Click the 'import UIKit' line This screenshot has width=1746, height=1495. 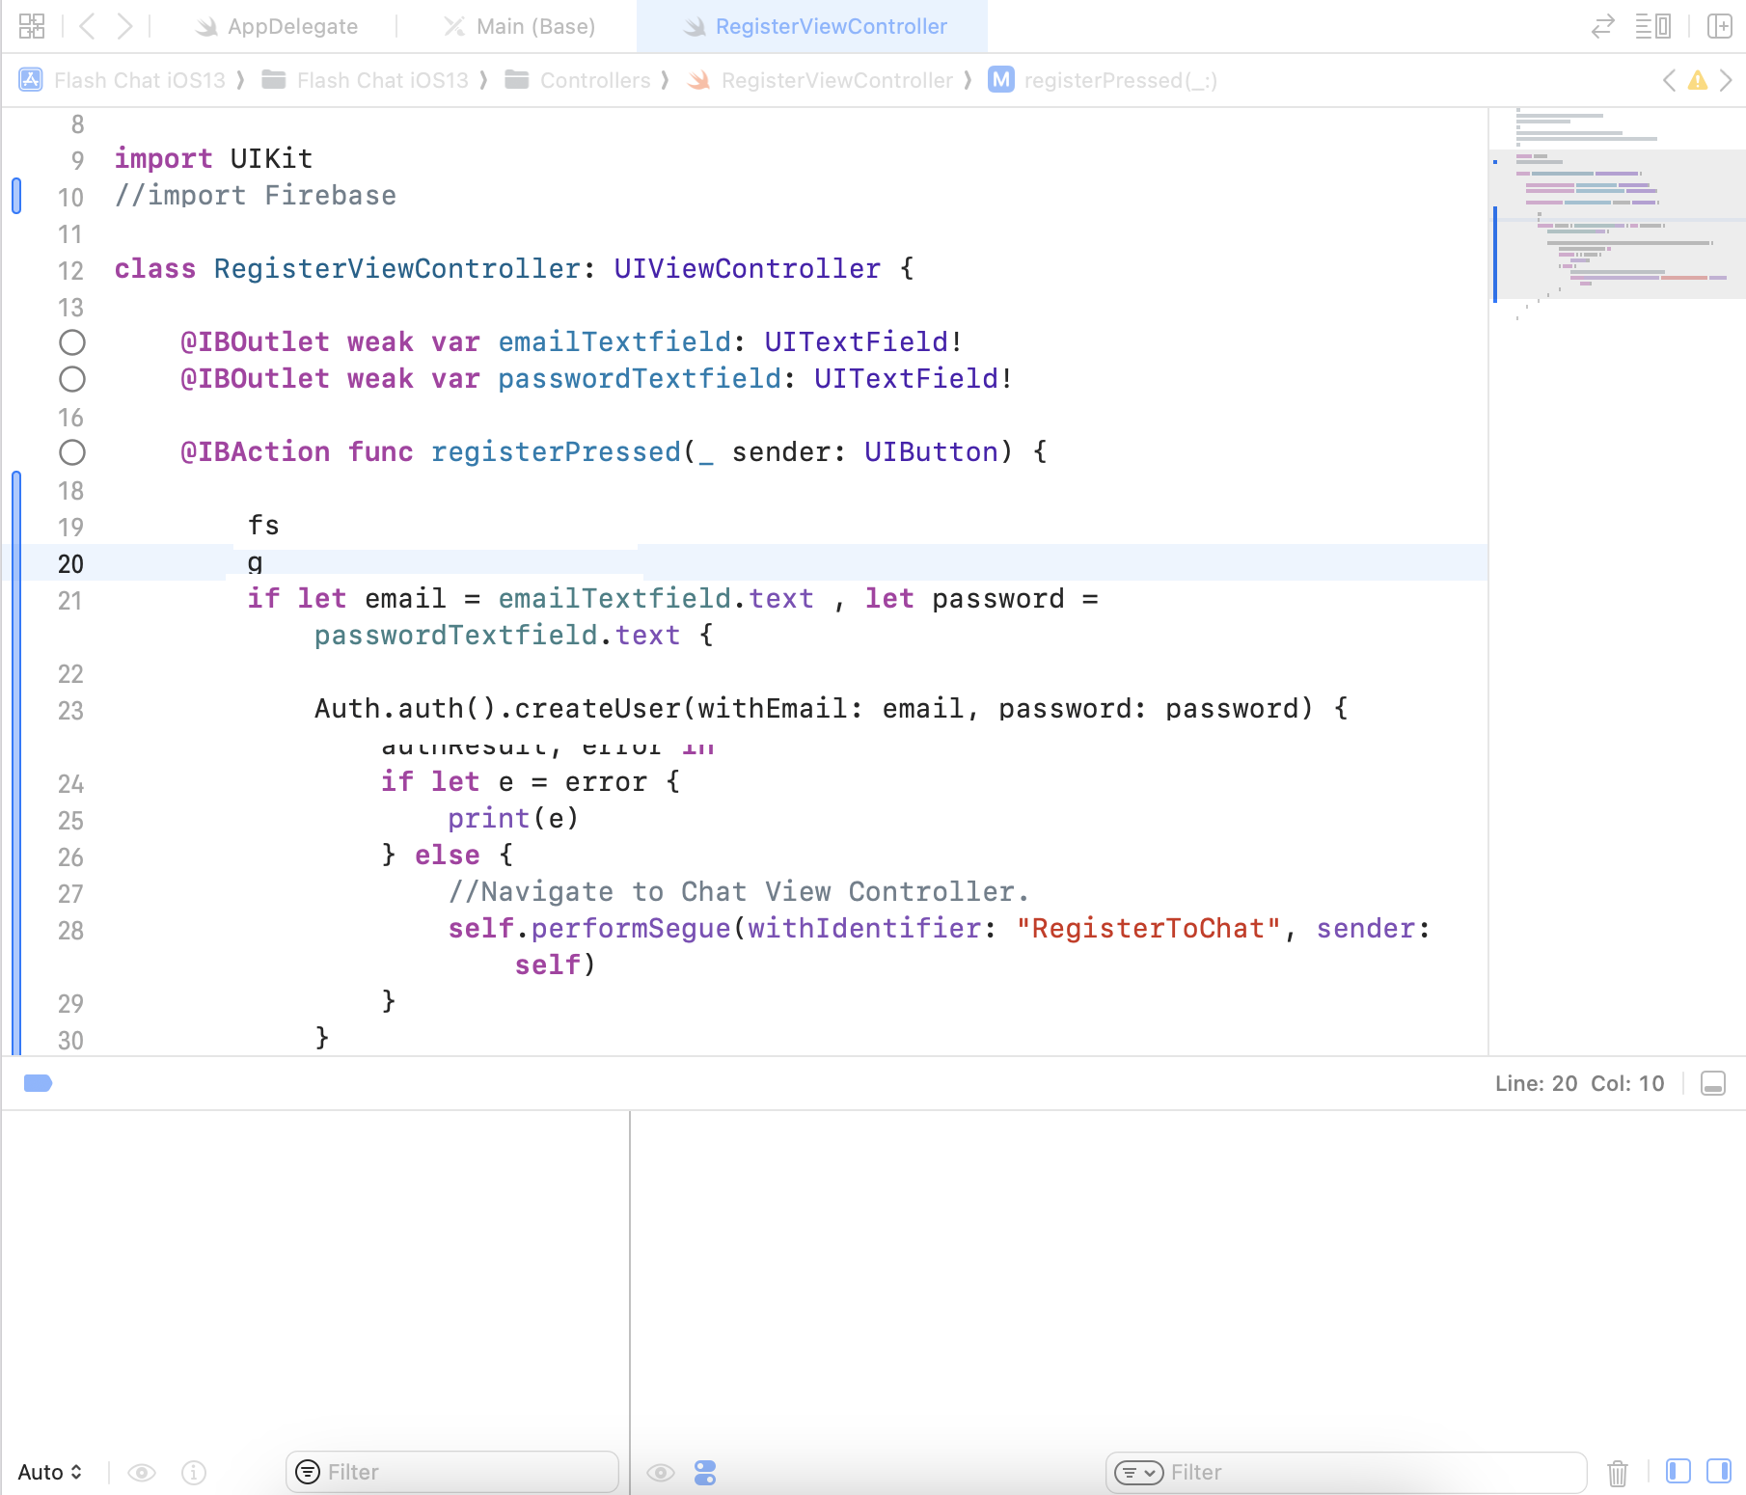pos(213,158)
